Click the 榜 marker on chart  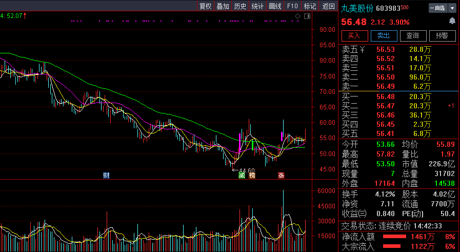(252, 176)
